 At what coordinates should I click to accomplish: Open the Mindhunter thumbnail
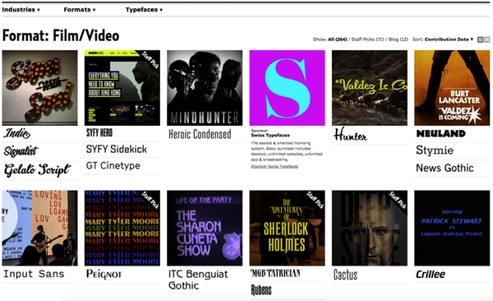tap(205, 88)
